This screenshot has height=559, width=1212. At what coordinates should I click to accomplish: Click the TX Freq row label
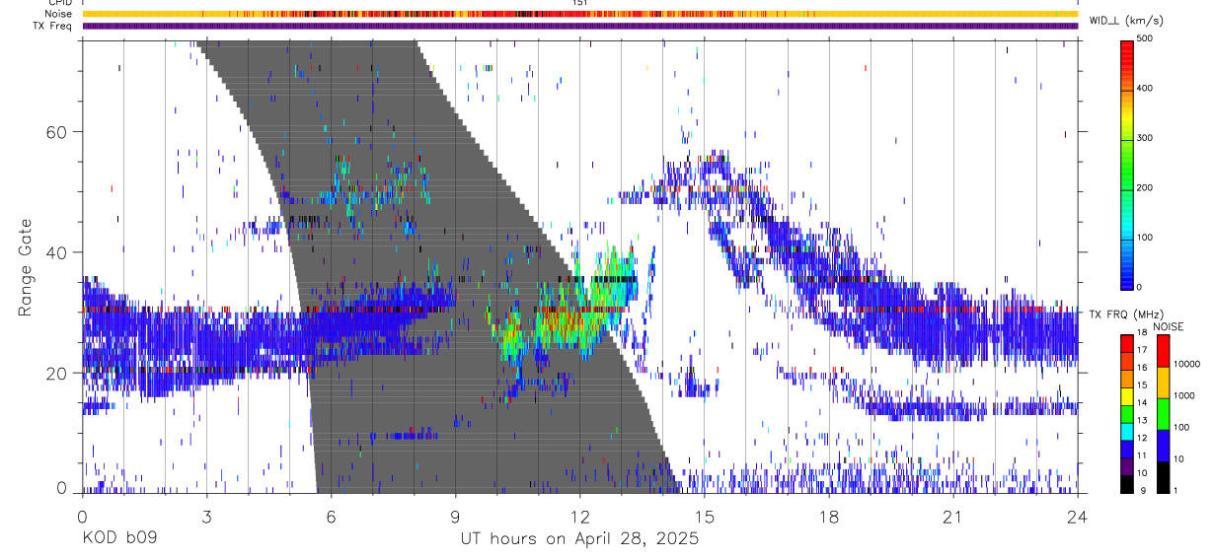53,26
